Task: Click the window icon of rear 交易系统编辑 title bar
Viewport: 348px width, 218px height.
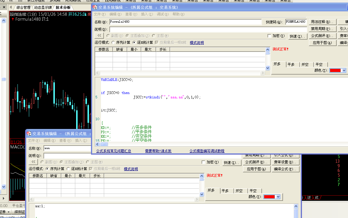Action: 29,134
